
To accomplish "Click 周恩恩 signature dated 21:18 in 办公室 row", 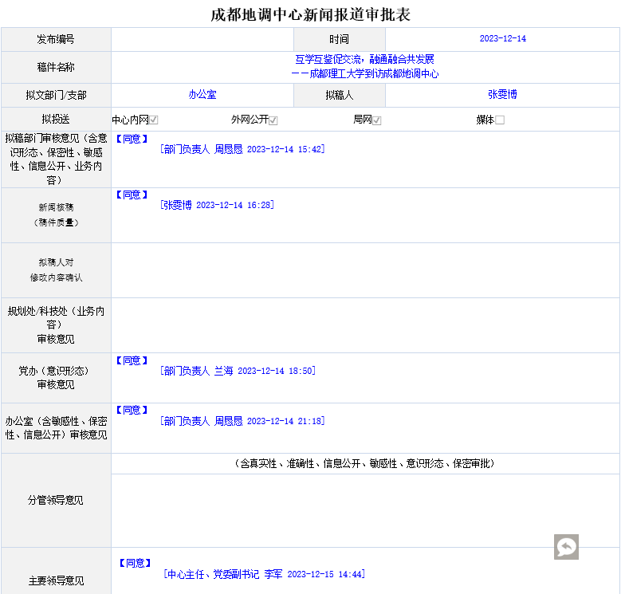I will tap(228, 421).
